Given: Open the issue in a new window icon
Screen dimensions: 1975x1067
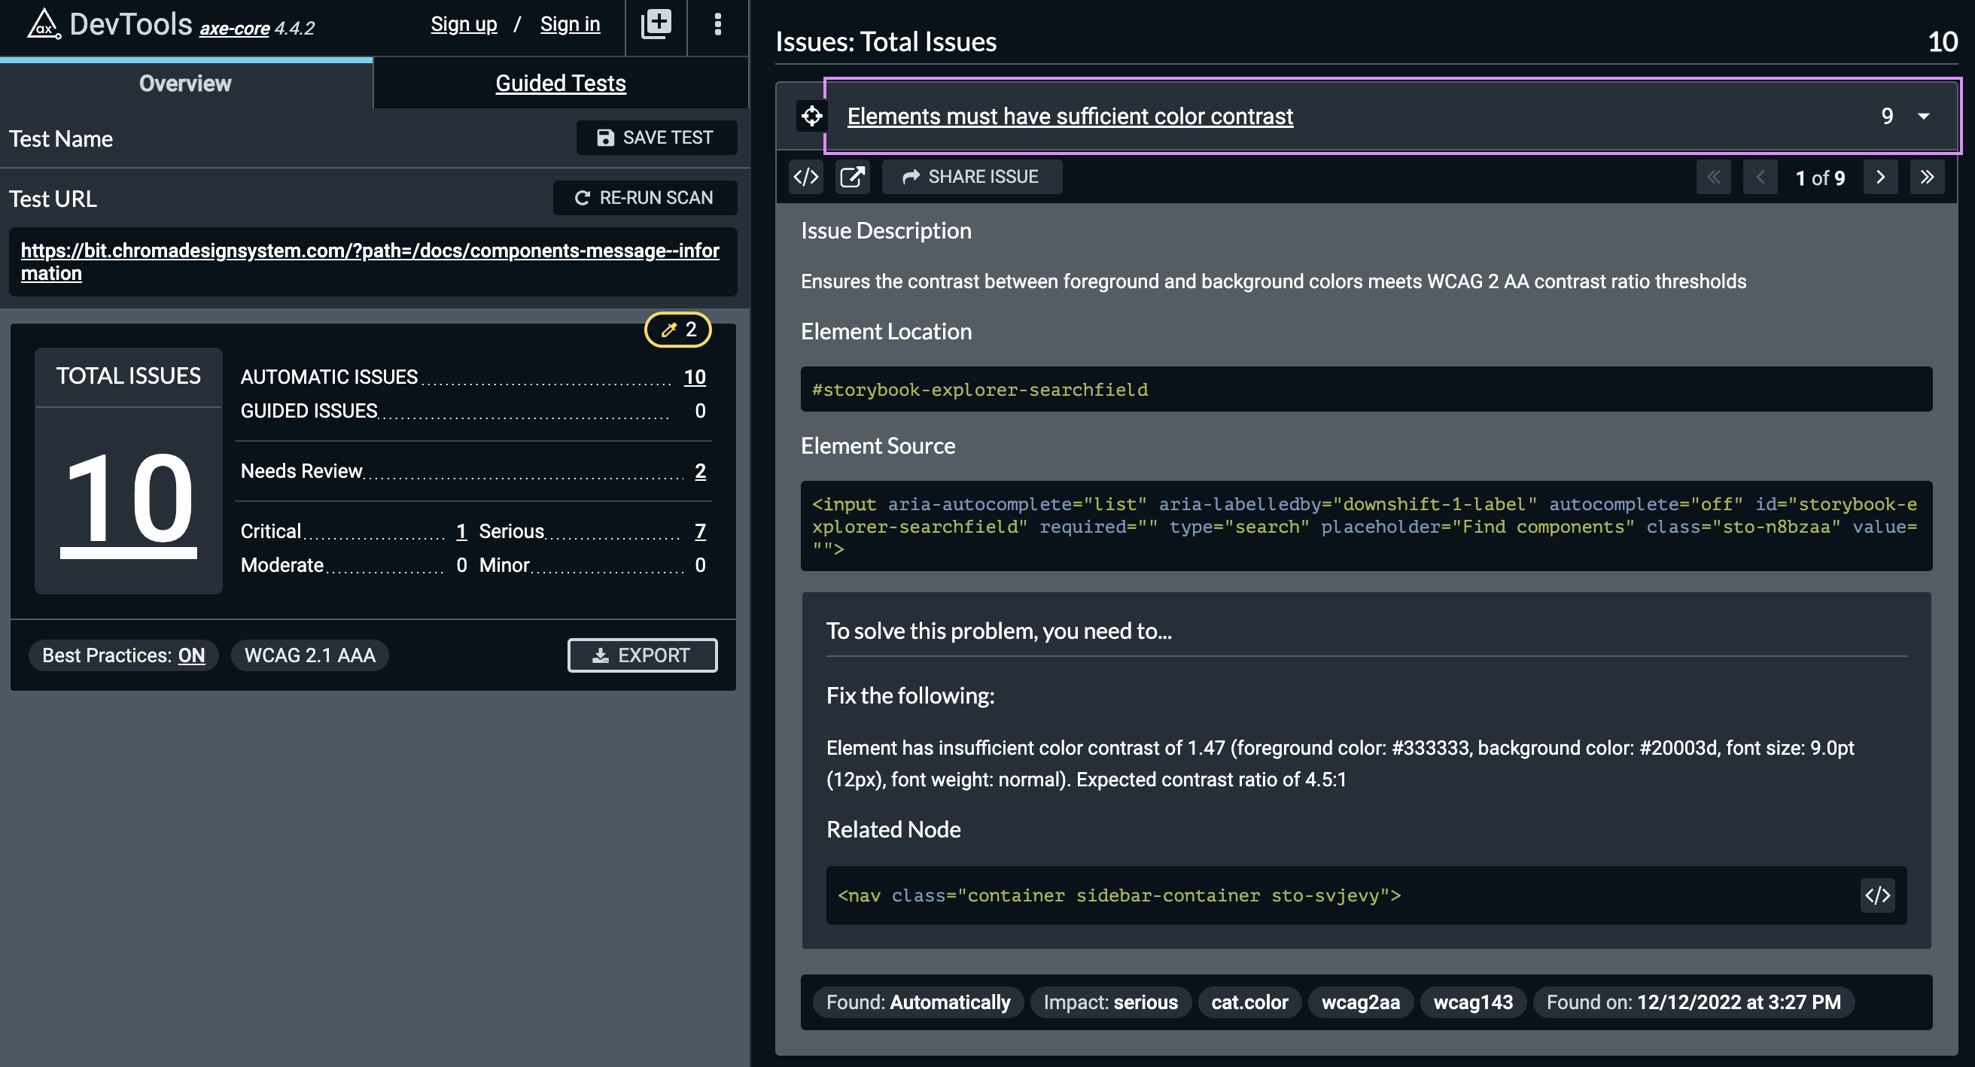Looking at the screenshot, I should (x=853, y=176).
